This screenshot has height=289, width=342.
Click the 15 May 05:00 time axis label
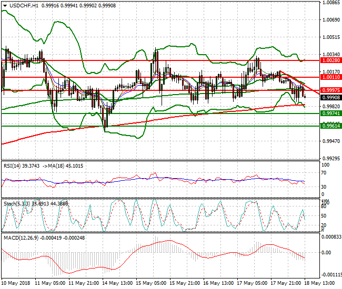(x=151, y=283)
